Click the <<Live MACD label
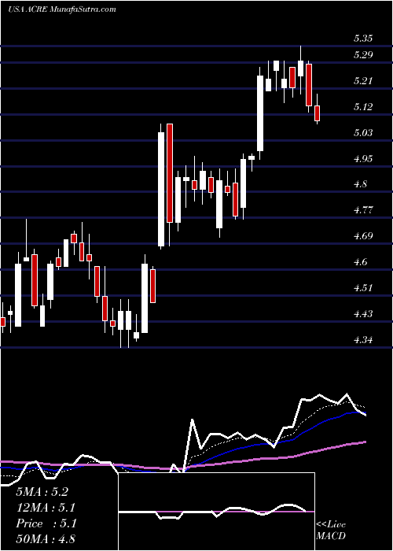The width and height of the screenshot is (393, 551). tap(331, 530)
